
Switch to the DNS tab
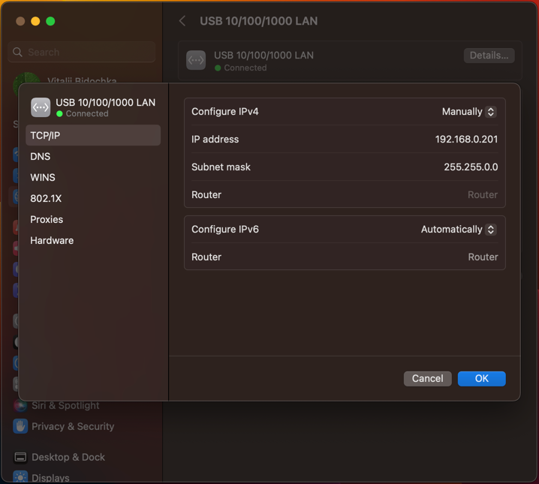[x=41, y=156]
